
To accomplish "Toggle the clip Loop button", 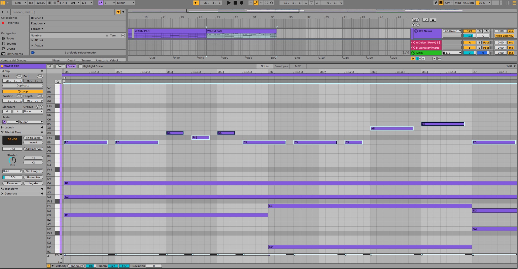I will (x=23, y=92).
